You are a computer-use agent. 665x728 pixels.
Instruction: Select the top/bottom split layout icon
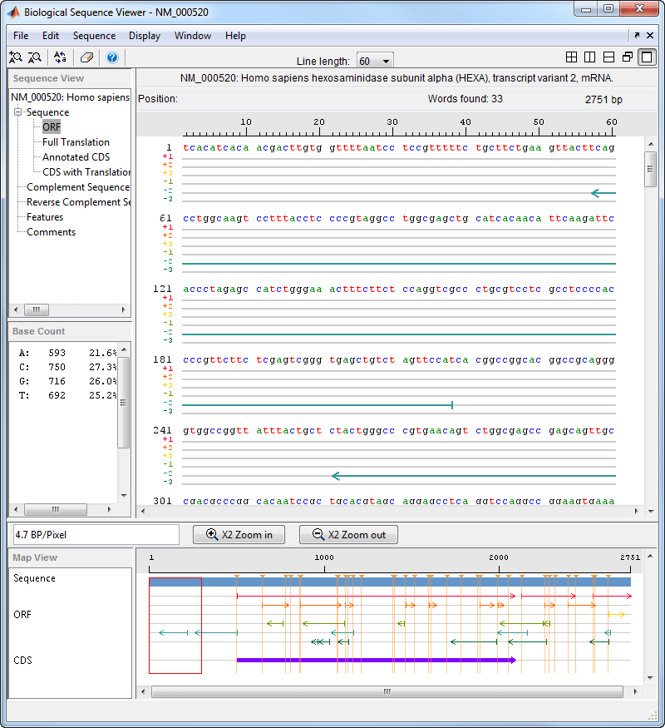point(608,57)
